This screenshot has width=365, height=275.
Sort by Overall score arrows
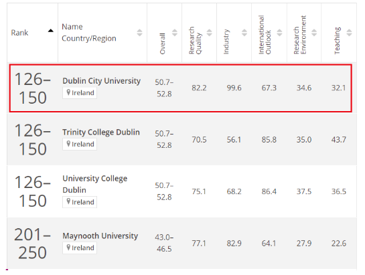(x=175, y=33)
